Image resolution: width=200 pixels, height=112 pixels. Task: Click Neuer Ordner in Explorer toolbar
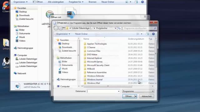coord(108,2)
